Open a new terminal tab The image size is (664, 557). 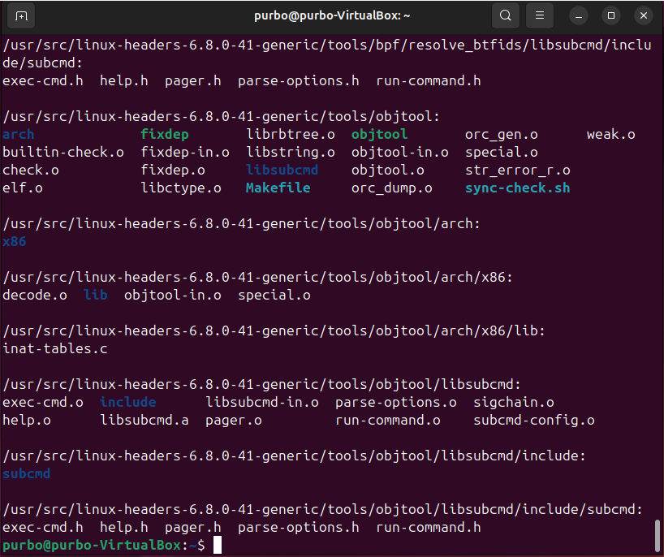[x=21, y=16]
